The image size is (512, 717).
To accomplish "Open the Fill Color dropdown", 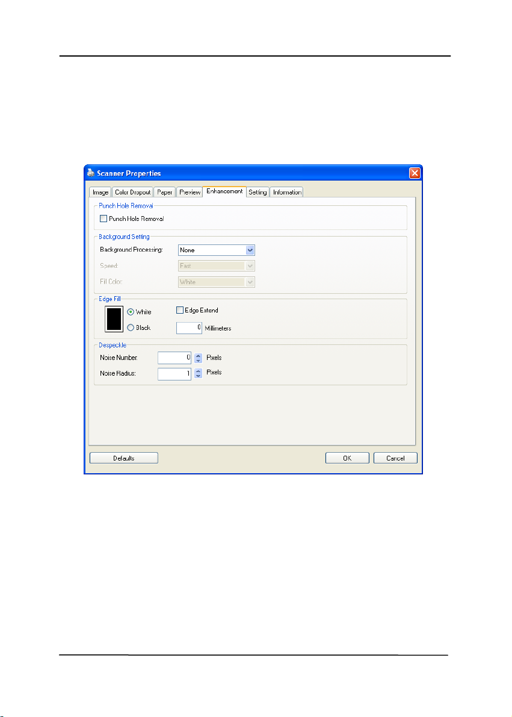I will (250, 282).
